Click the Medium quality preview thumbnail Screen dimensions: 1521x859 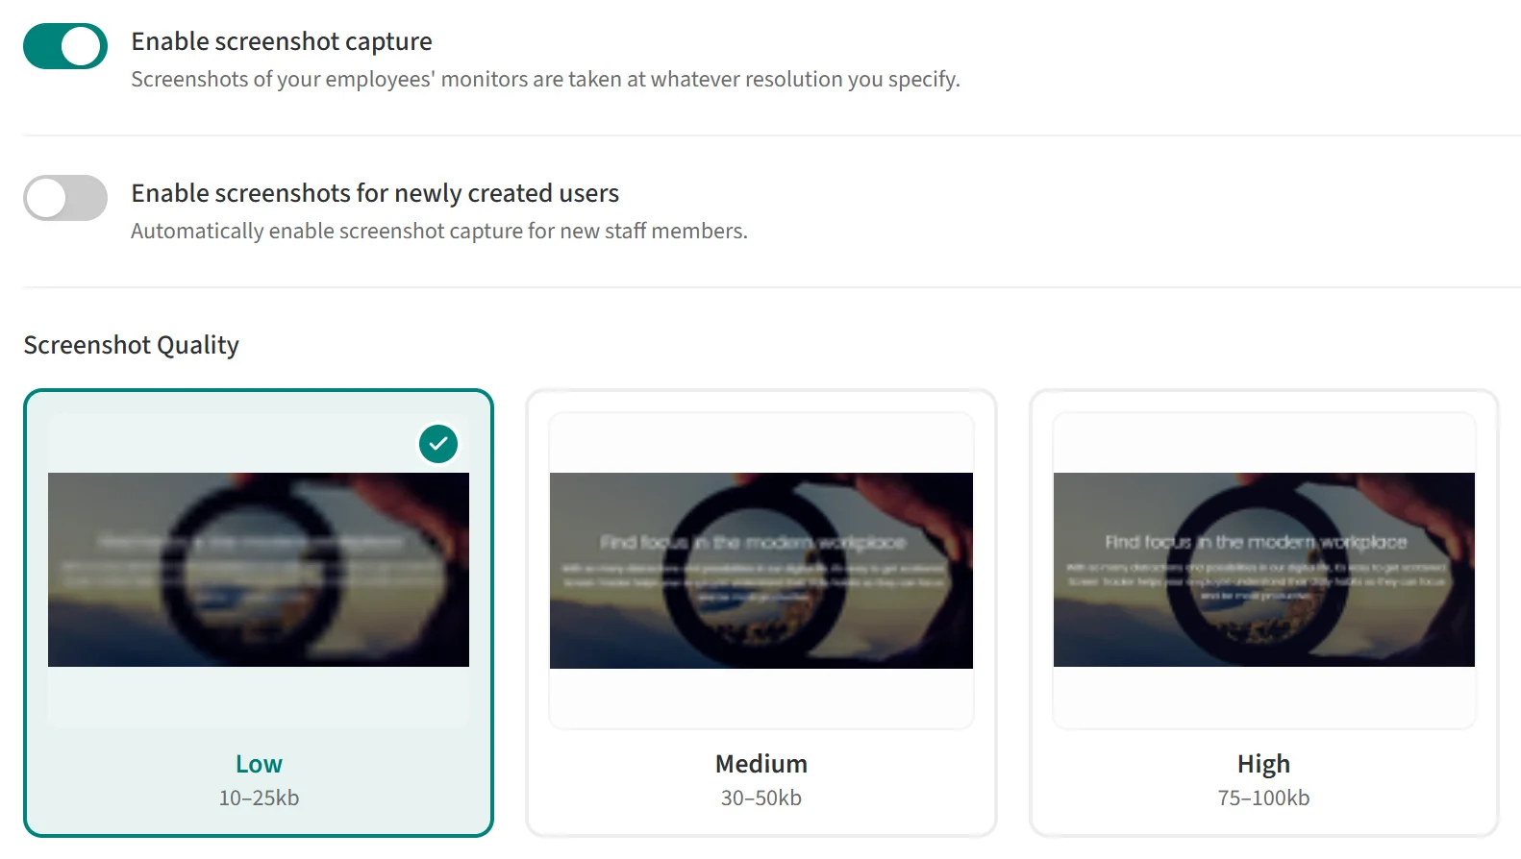click(x=761, y=571)
